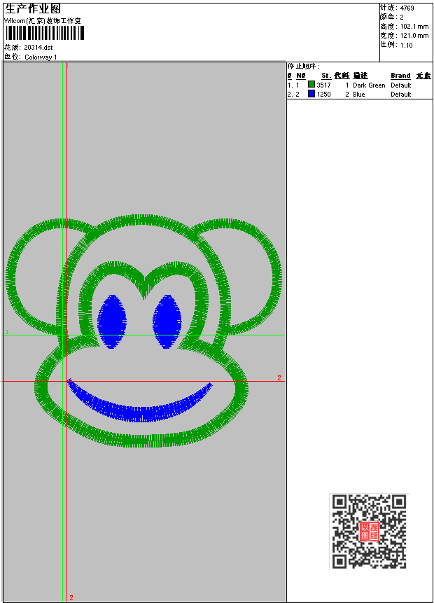Click the QR code with red stamp
The height and width of the screenshot is (603, 434).
pos(369,531)
